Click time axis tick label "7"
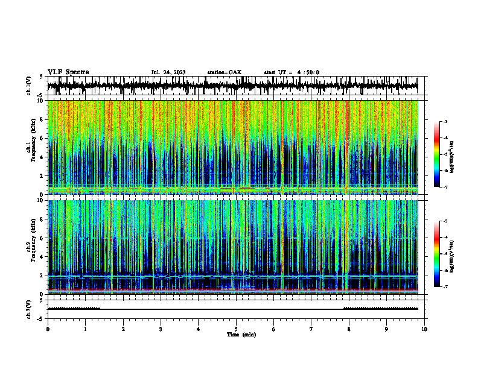The width and height of the screenshot is (478, 369). [x=311, y=329]
